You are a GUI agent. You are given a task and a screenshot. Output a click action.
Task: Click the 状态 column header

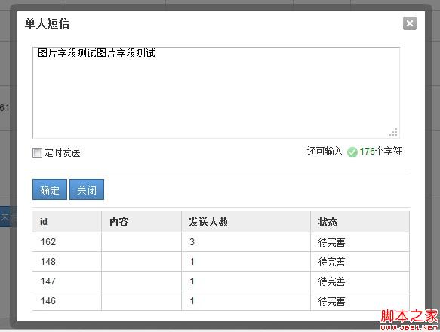360,222
